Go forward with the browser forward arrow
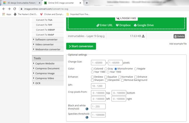Viewport: 189px width, 123px height. 9,9
